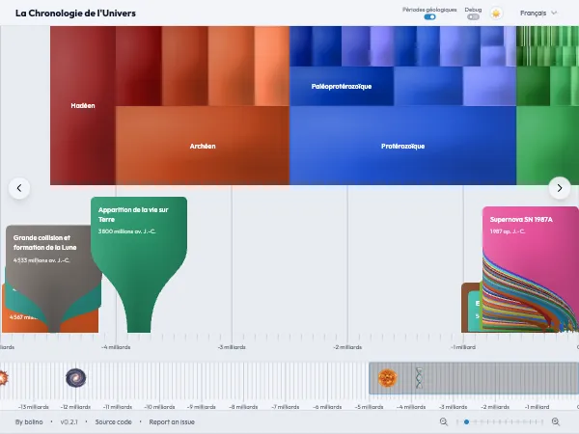Open the Français language dropdown
The width and height of the screenshot is (579, 434).
point(538,14)
